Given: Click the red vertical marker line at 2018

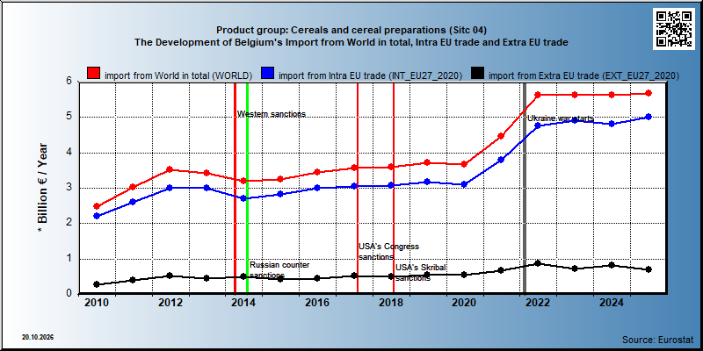Looking at the screenshot, I should (394, 188).
